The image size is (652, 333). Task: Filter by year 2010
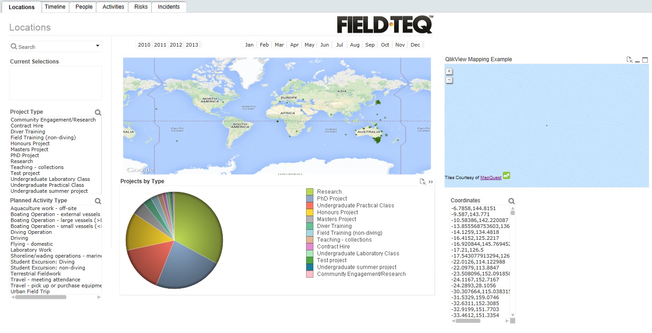tap(144, 45)
